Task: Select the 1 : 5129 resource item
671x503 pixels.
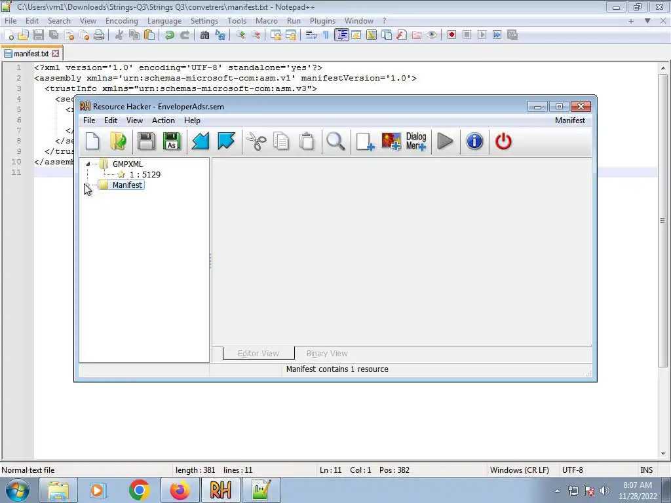Action: (x=145, y=174)
